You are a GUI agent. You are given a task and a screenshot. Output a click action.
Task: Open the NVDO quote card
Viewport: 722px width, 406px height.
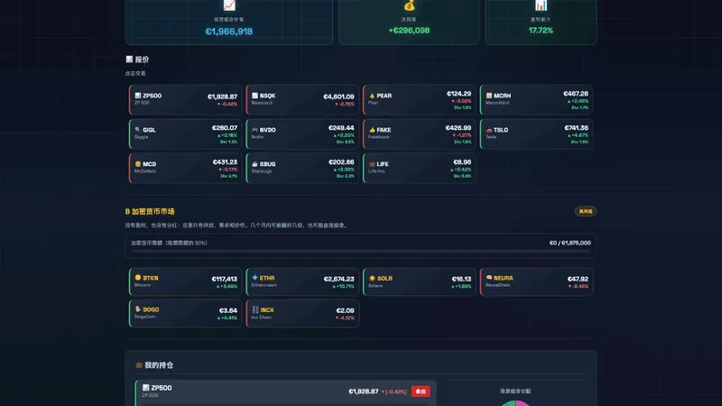point(302,134)
